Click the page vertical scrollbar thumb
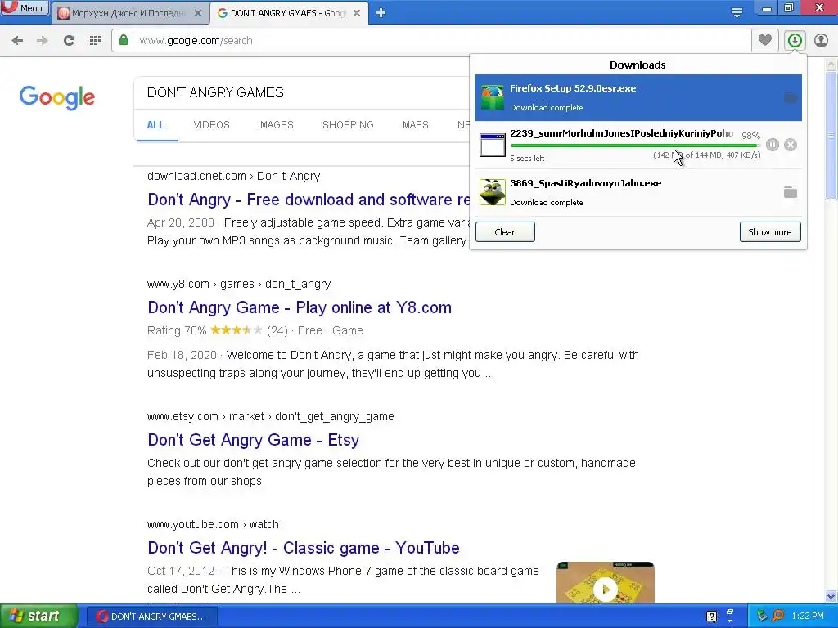The image size is (838, 628). [x=831, y=137]
